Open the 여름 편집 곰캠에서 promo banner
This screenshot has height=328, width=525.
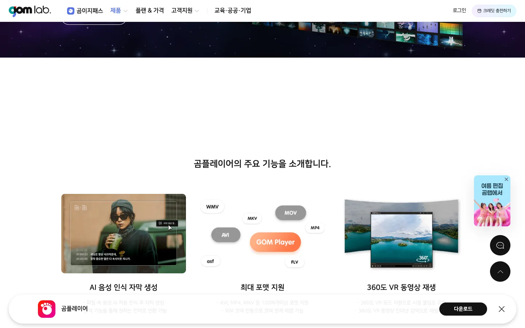tap(492, 201)
